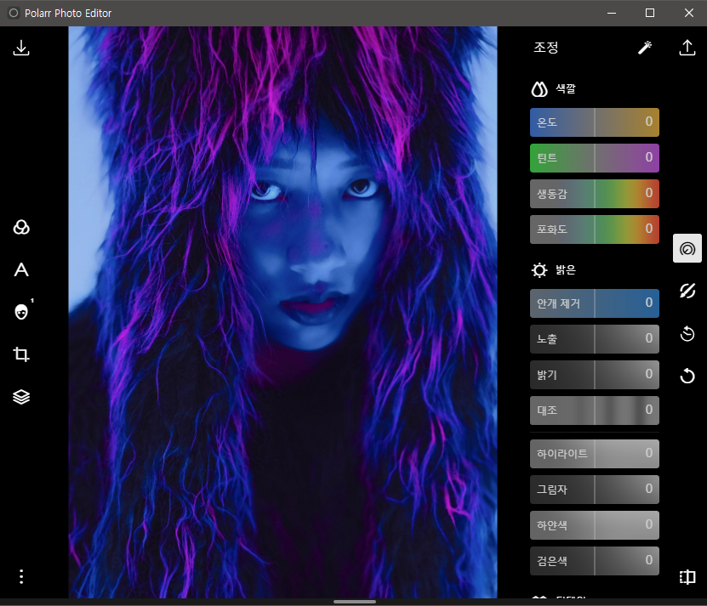The image size is (707, 606).
Task: Open the history clock-arrow icon
Action: (687, 333)
